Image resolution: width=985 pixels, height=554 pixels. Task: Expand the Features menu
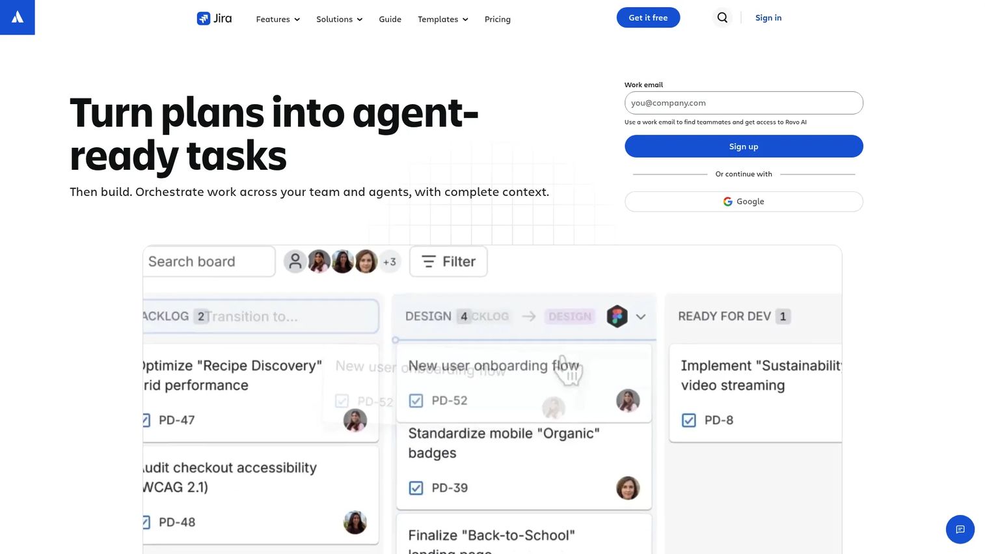point(278,20)
